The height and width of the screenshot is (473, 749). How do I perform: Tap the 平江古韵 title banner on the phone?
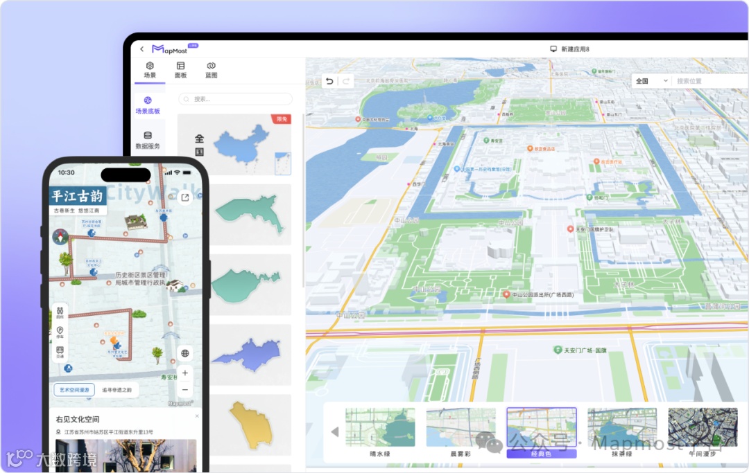pos(78,196)
